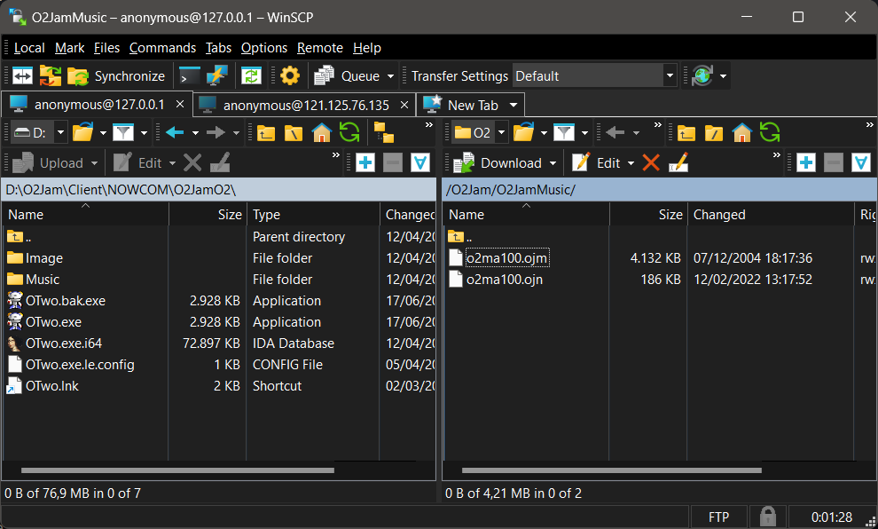This screenshot has height=529, width=878.
Task: Open the terminal console icon
Action: coord(190,76)
